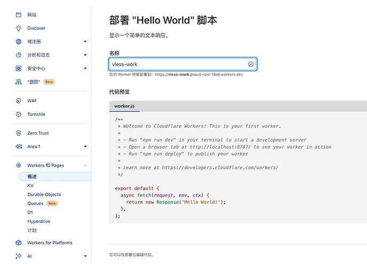367x264 pixels.
Task: Open the WAF sidebar item
Action: [x=32, y=101]
